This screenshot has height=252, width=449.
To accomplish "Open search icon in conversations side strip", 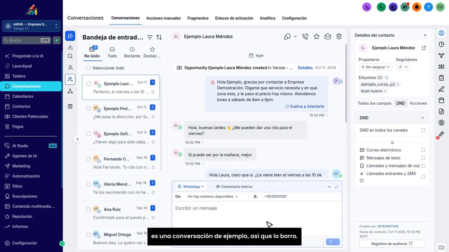I will pyautogui.click(x=70, y=56).
